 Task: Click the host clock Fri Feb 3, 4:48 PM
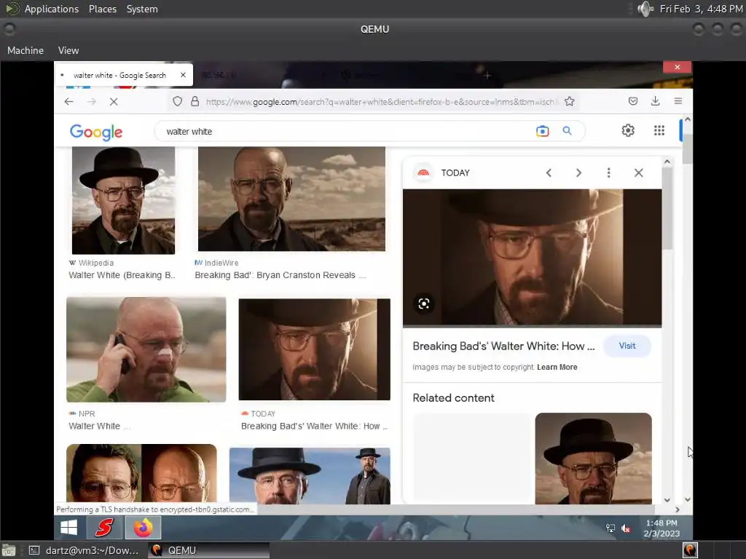pyautogui.click(x=701, y=9)
